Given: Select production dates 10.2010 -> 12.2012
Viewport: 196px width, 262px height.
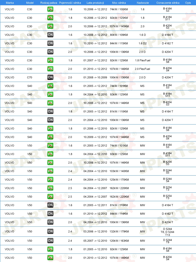Looking at the screenshot, I should point(95,43).
